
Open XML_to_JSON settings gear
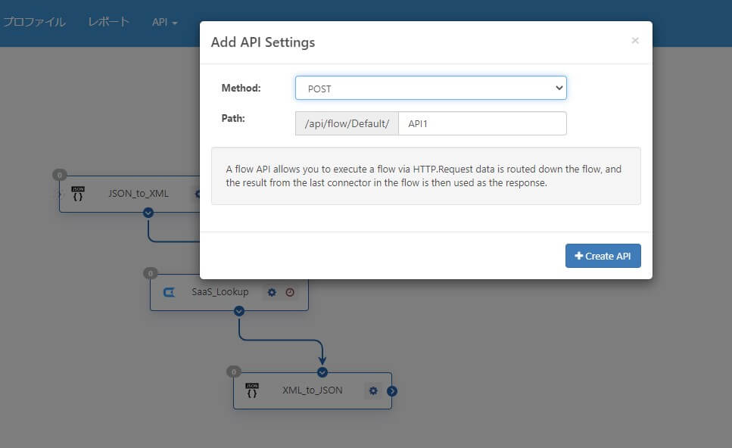[x=373, y=390]
